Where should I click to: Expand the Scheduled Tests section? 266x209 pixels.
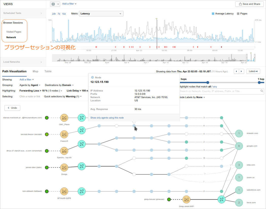tap(23, 13)
